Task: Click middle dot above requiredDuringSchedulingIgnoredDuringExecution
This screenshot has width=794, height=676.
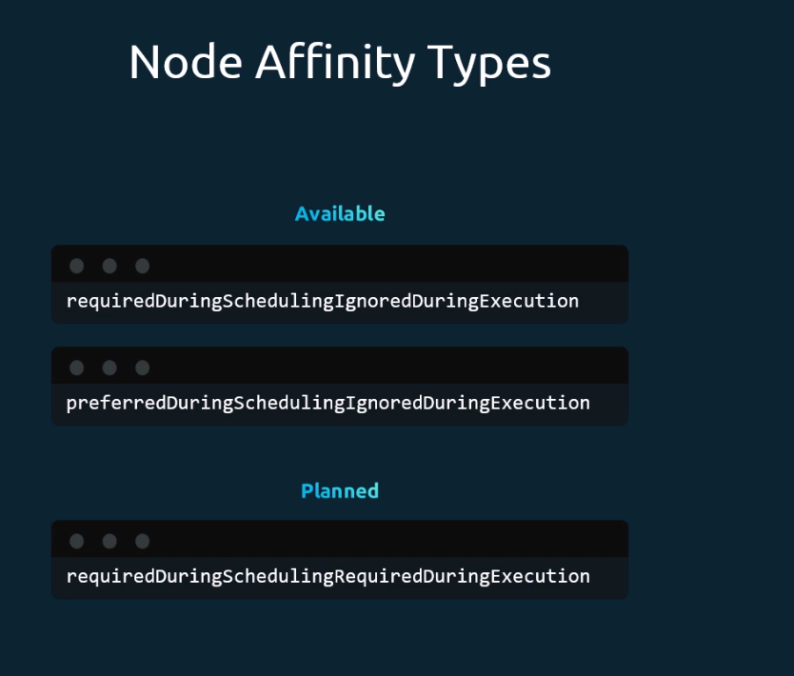Action: click(x=109, y=266)
